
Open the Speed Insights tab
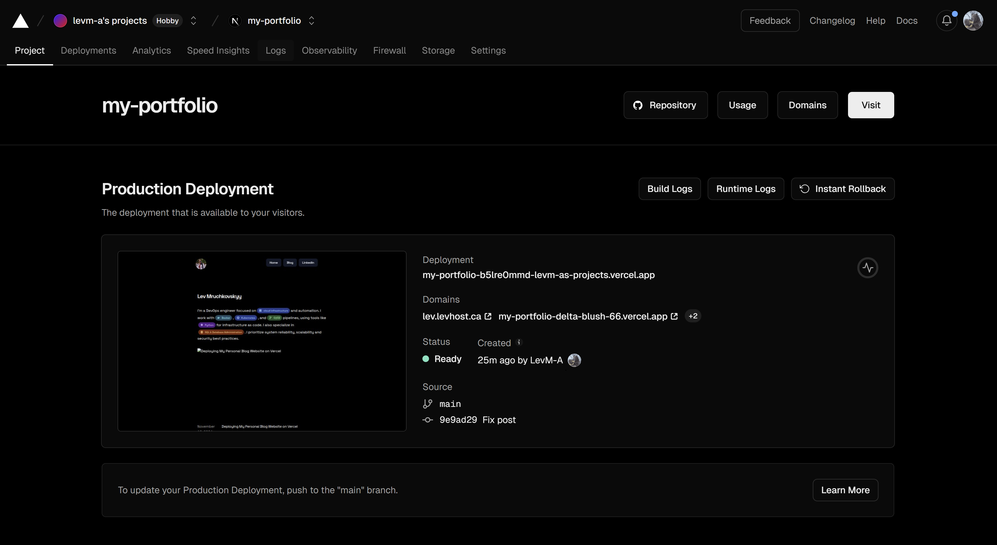(x=218, y=50)
